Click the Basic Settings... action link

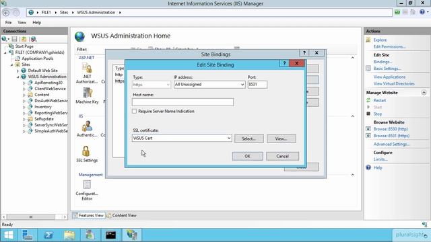point(387,69)
